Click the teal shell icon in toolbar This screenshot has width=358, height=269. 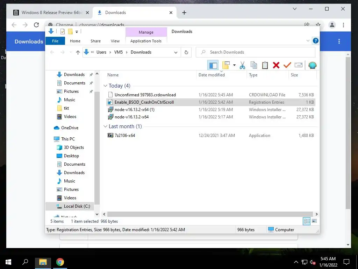(x=312, y=65)
